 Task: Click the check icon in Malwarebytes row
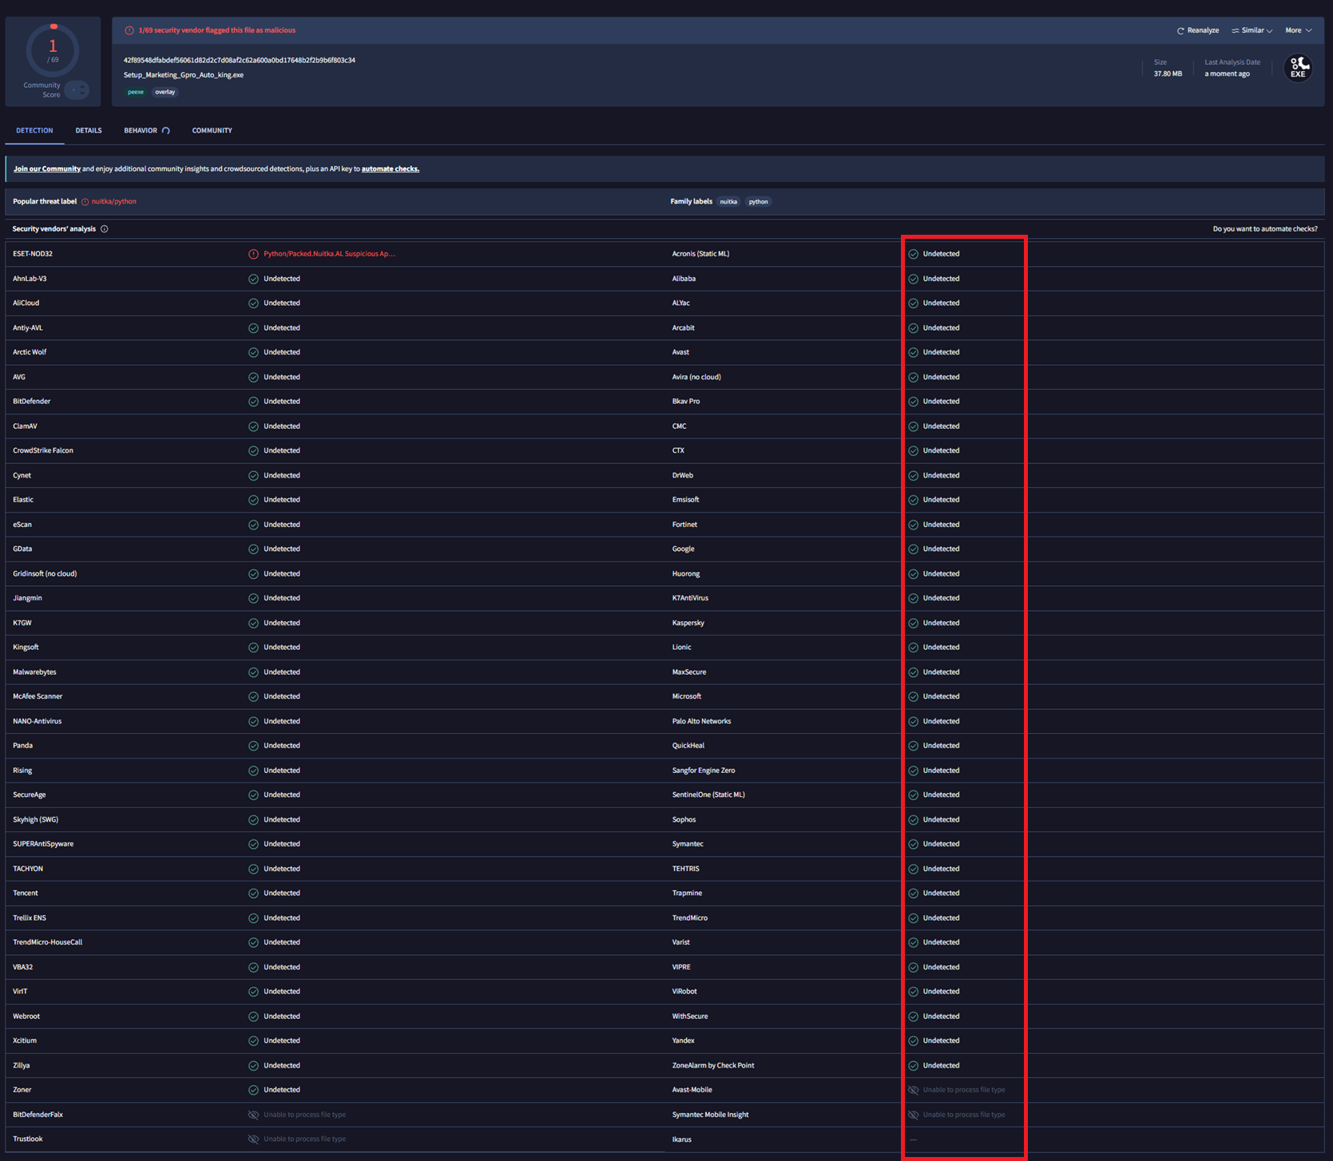[x=253, y=672]
